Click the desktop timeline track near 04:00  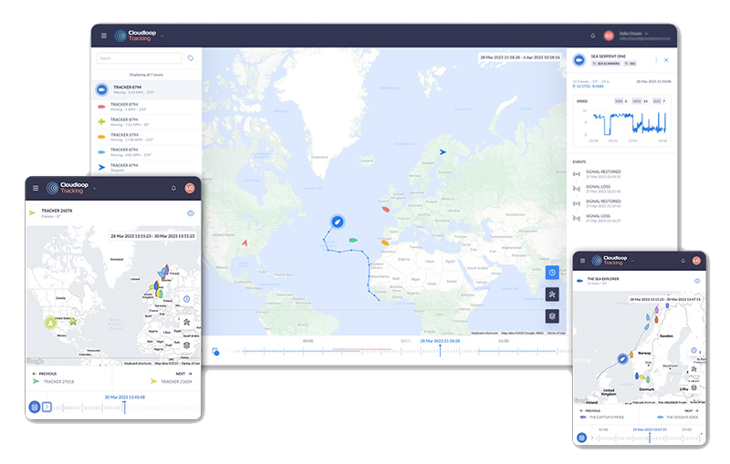coord(308,351)
